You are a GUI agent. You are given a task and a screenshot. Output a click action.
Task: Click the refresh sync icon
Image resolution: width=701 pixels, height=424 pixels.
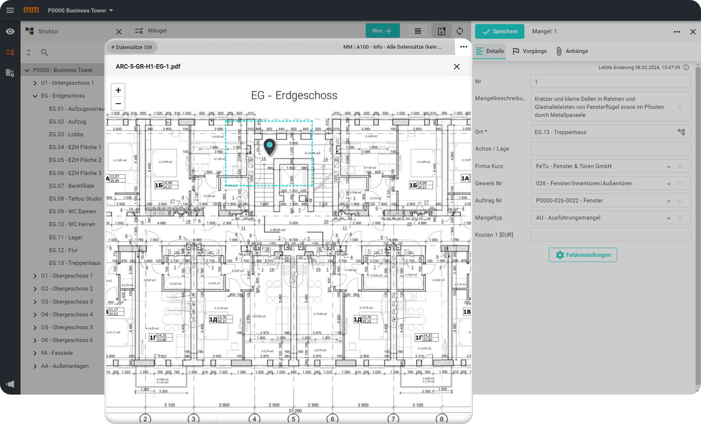point(460,31)
